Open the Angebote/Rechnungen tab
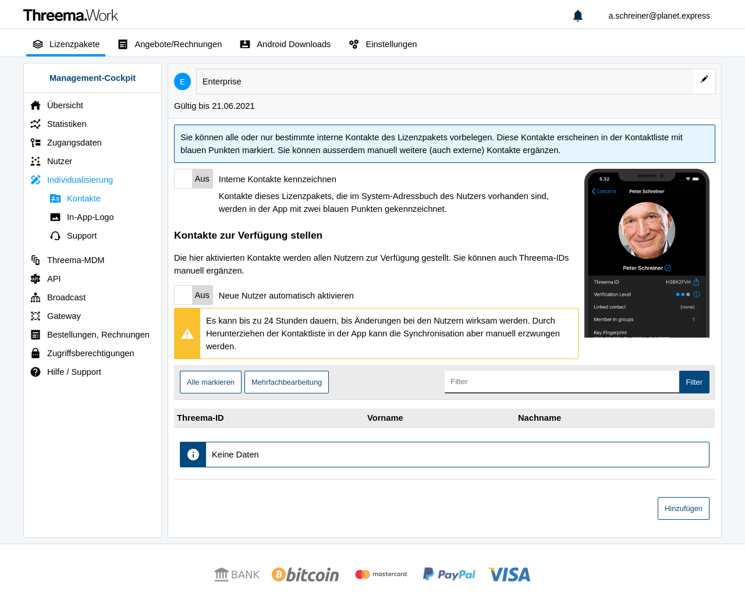 [x=170, y=44]
